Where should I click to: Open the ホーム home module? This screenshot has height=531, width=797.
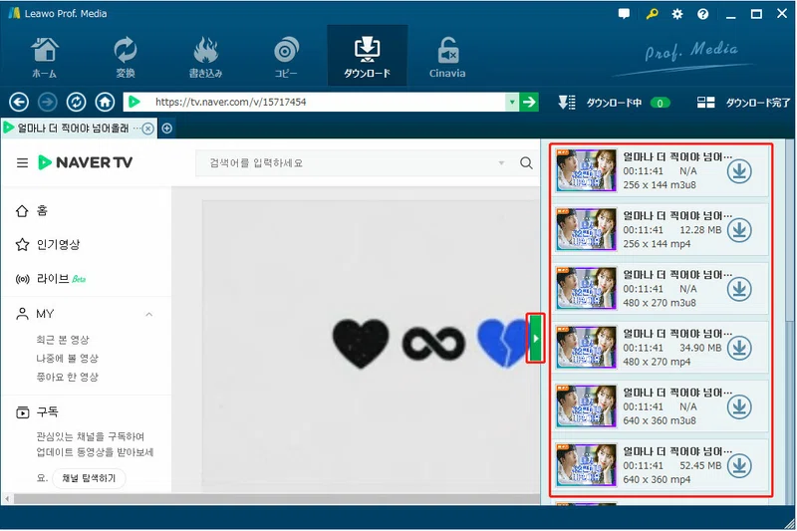tap(45, 57)
